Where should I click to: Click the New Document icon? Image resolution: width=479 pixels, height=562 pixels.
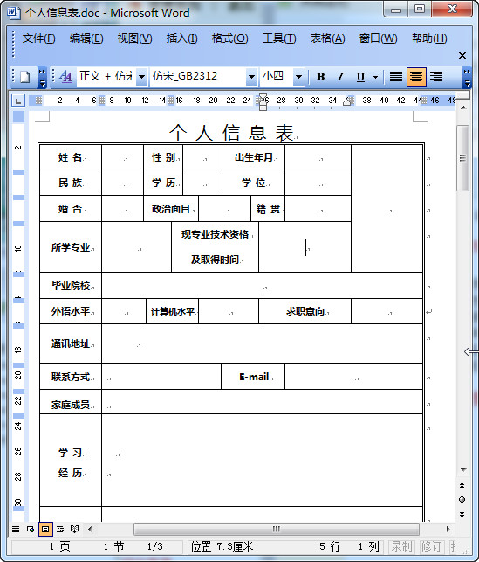click(24, 77)
